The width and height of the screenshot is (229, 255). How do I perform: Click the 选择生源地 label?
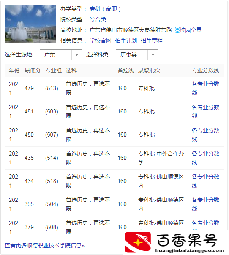click(x=20, y=54)
